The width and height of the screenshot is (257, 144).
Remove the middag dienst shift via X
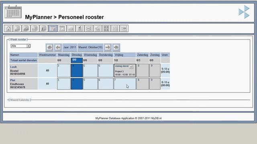(x=131, y=67)
